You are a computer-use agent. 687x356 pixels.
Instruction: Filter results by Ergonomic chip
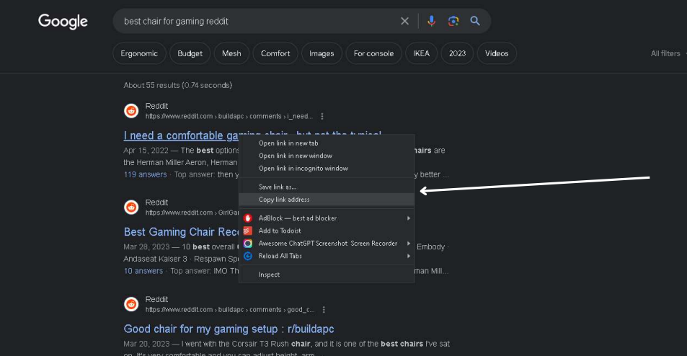point(139,53)
